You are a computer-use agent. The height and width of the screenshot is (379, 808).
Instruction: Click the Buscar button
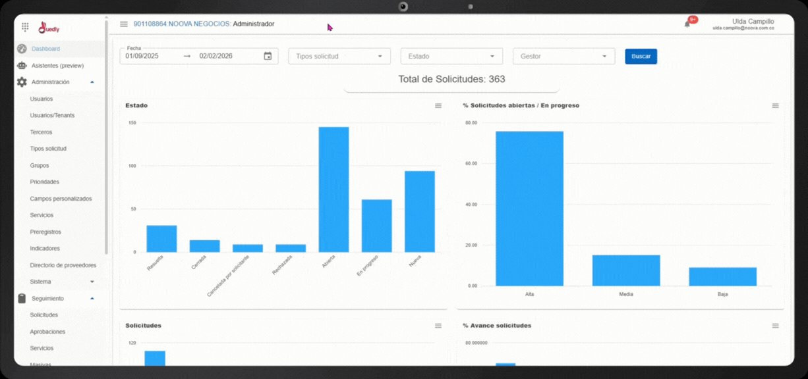(641, 57)
